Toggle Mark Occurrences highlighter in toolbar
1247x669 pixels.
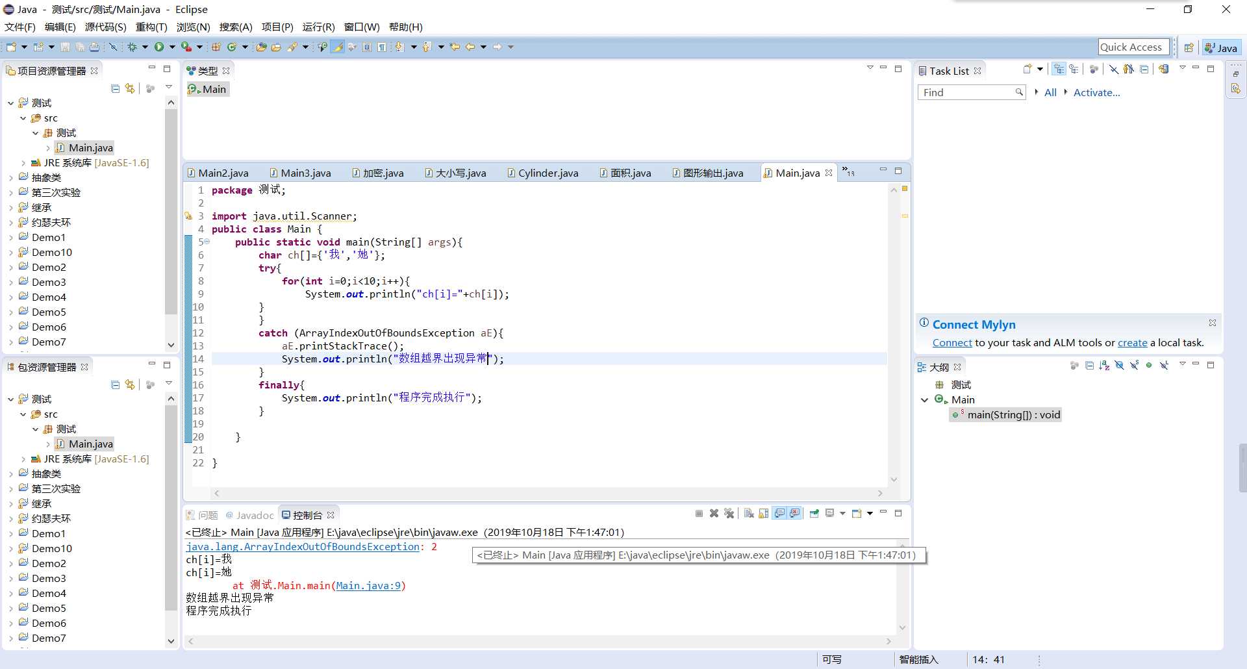(337, 47)
